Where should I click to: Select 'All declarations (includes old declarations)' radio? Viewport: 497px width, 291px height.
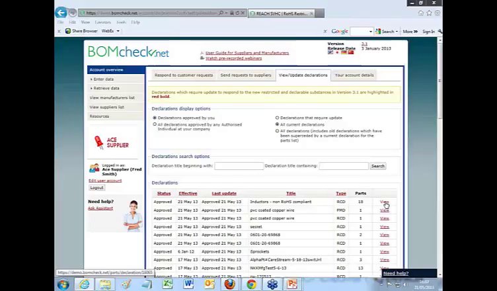277,131
